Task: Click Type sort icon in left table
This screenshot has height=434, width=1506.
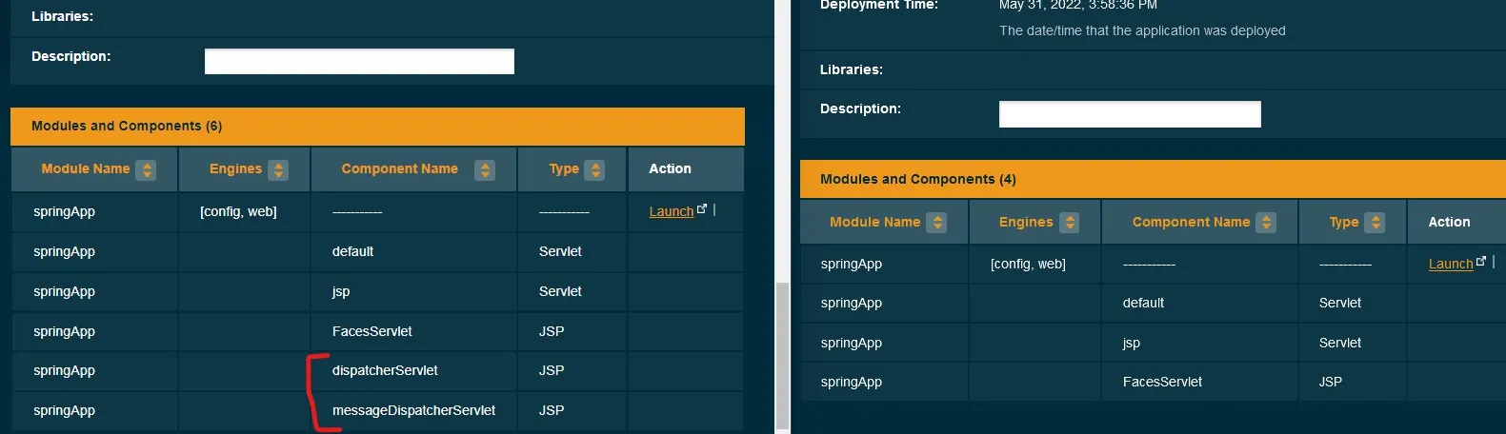Action: coord(596,170)
